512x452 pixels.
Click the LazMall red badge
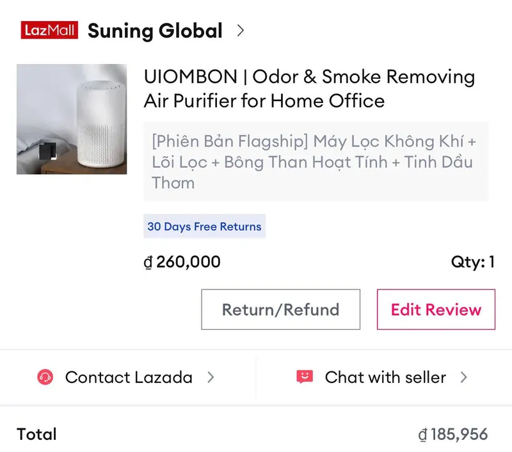(x=49, y=30)
